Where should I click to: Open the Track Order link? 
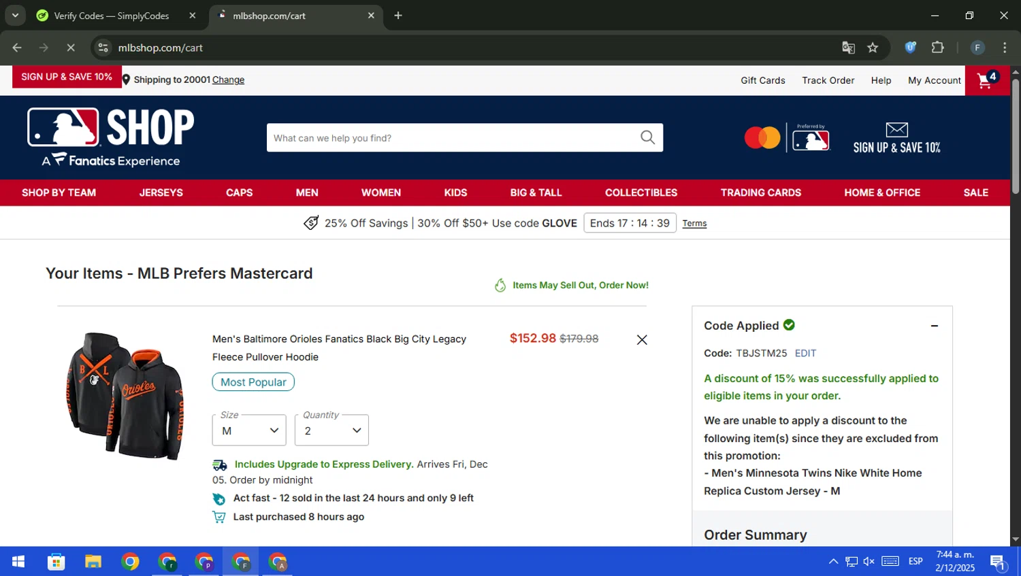pos(828,80)
